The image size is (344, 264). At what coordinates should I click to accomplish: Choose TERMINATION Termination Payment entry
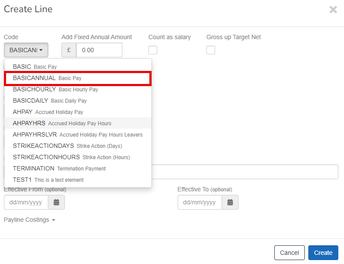(59, 169)
